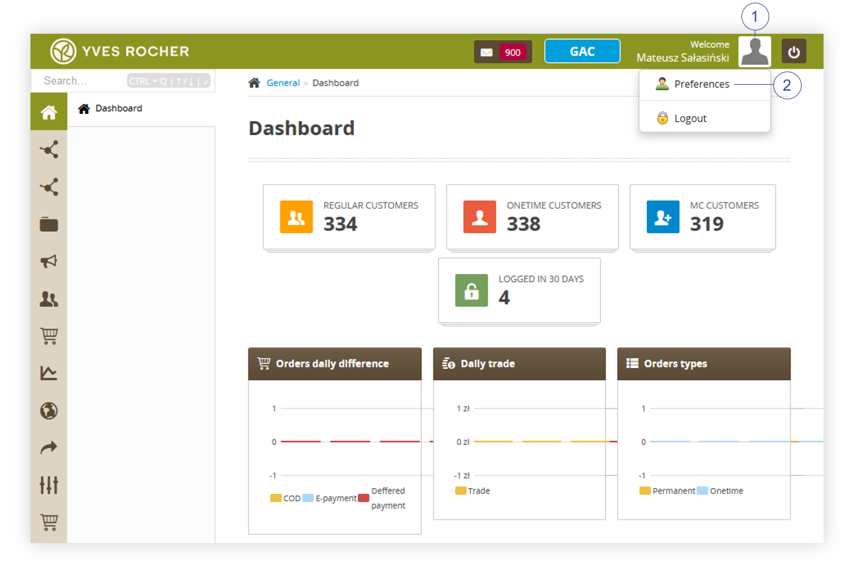Toggle the Permanent legend entry
This screenshot has width=858, height=578.
[x=667, y=491]
